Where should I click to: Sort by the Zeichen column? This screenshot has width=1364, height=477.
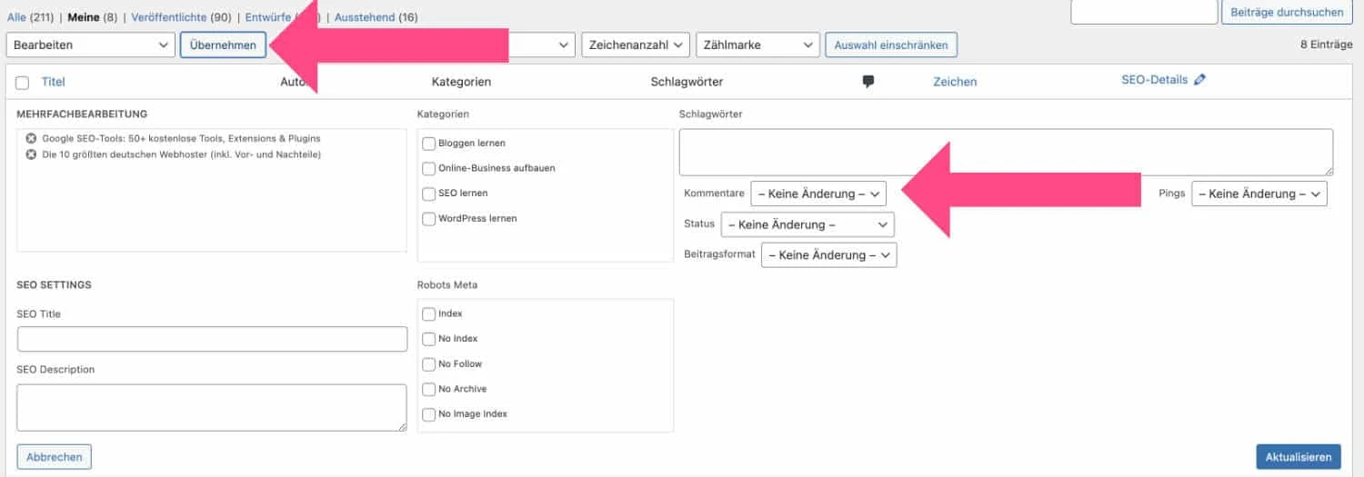955,82
